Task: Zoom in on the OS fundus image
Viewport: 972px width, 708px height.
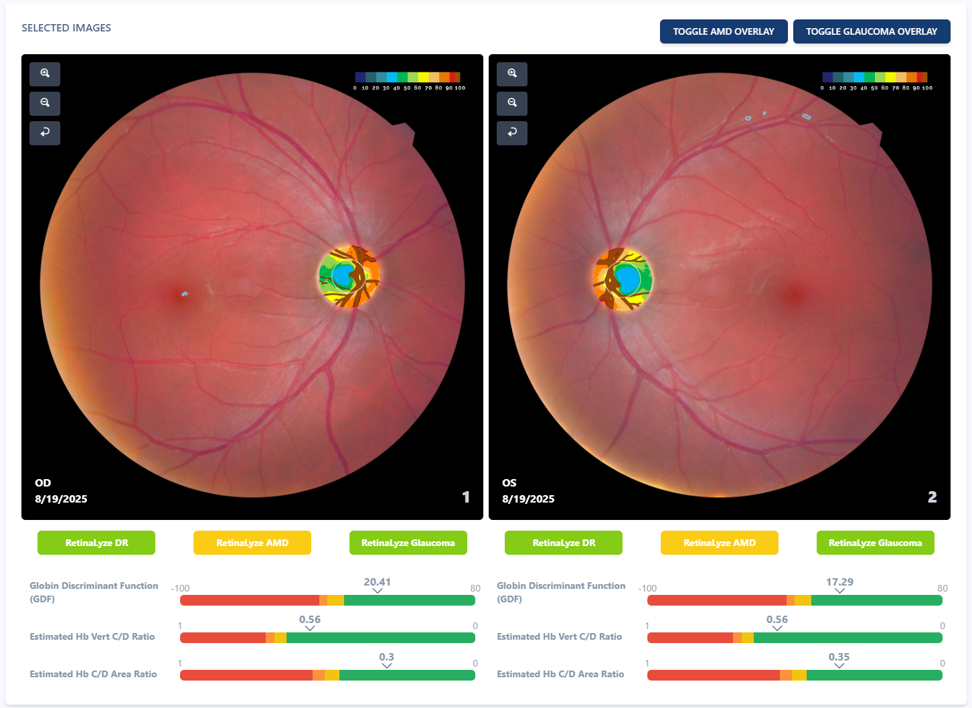Action: (512, 74)
